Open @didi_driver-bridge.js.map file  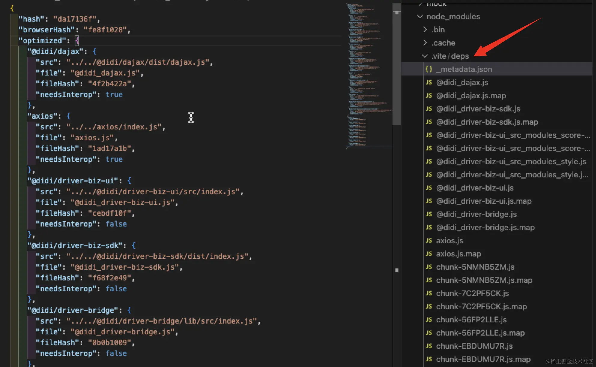tap(485, 227)
